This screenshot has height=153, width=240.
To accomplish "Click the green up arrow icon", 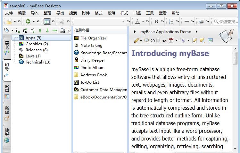I will (x=40, y=30).
